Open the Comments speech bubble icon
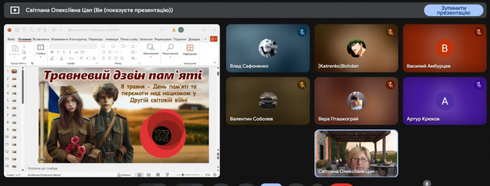Image resolution: width=490 pixels, height=186 pixels. [206, 39]
